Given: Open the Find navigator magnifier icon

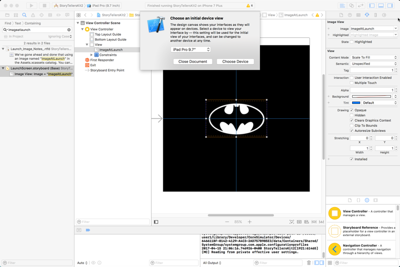Looking at the screenshot, I should [24, 15].
